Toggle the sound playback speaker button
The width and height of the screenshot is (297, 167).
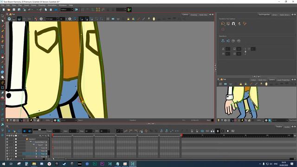click(25, 131)
